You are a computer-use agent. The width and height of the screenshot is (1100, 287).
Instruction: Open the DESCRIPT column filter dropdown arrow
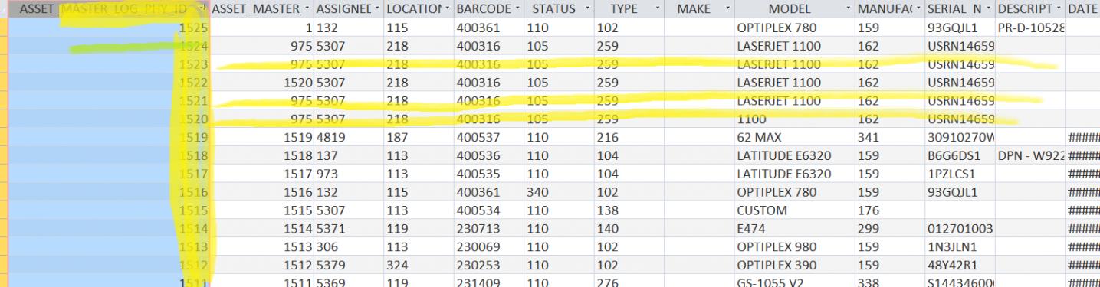pyautogui.click(x=1058, y=9)
